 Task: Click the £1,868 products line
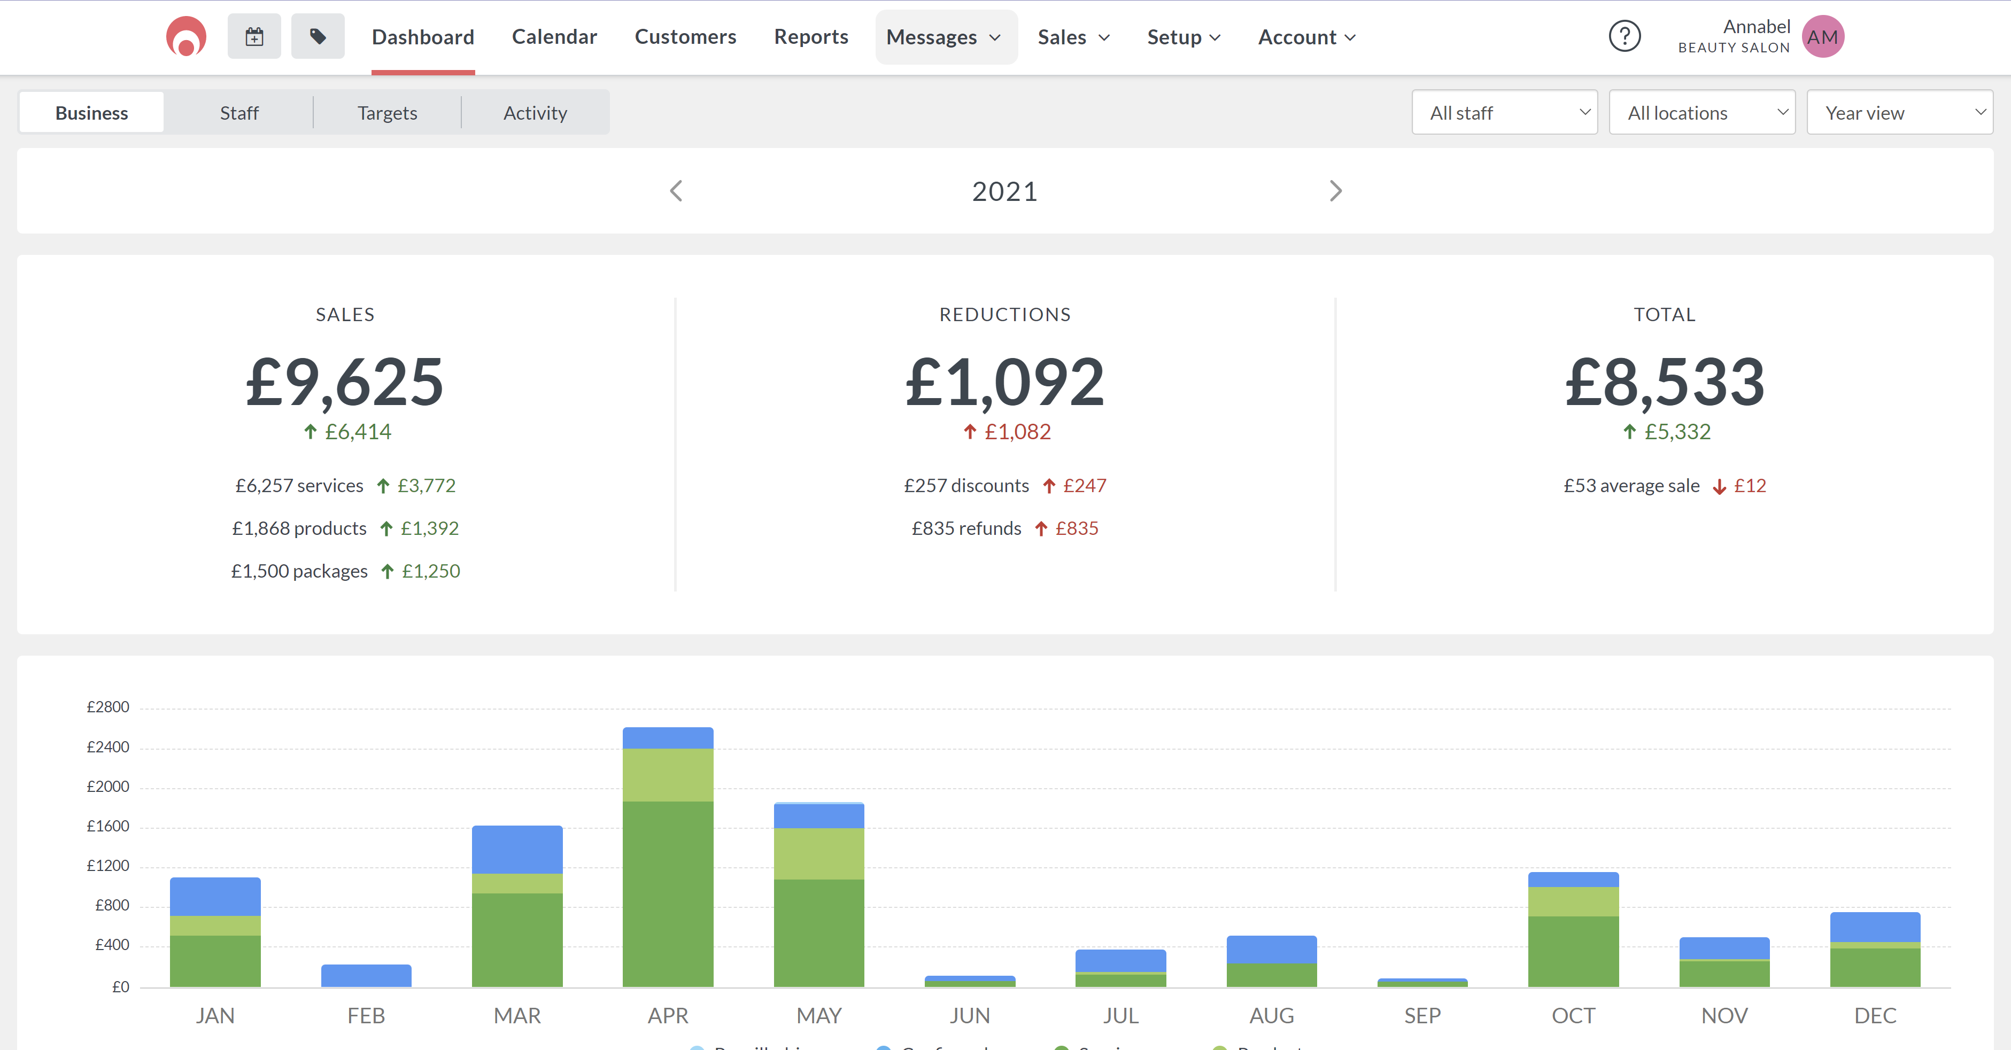pyautogui.click(x=345, y=528)
